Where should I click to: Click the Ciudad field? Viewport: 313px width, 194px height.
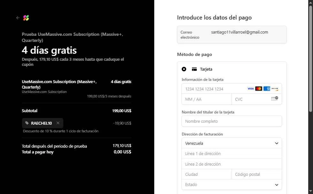207,174
